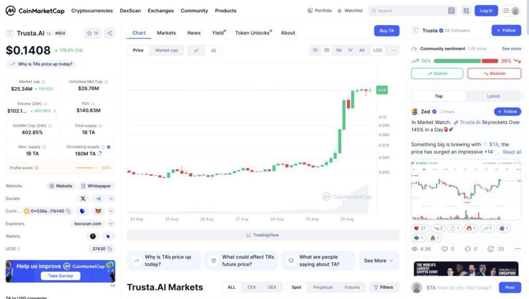This screenshot has width=529, height=299.
Task: Switch to the Markets tab
Action: (x=166, y=32)
